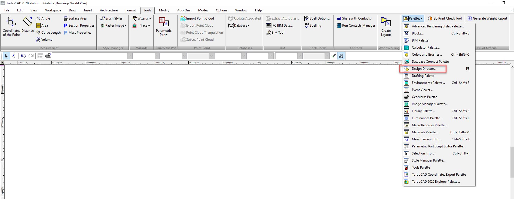Open Selection Info palette
Viewport: 514px width, 199px height.
pyautogui.click(x=439, y=153)
